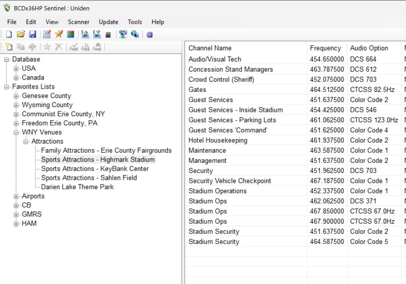Open file using the folder icon
The height and width of the screenshot is (284, 406).
pyautogui.click(x=21, y=34)
